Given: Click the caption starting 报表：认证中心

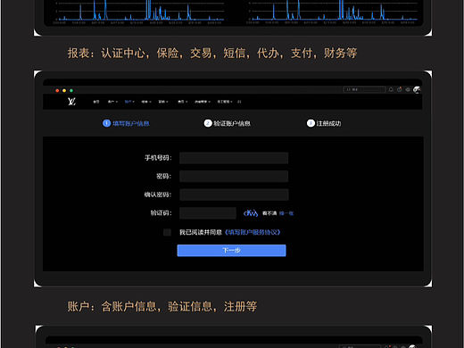Looking at the screenshot, I should (x=212, y=54).
